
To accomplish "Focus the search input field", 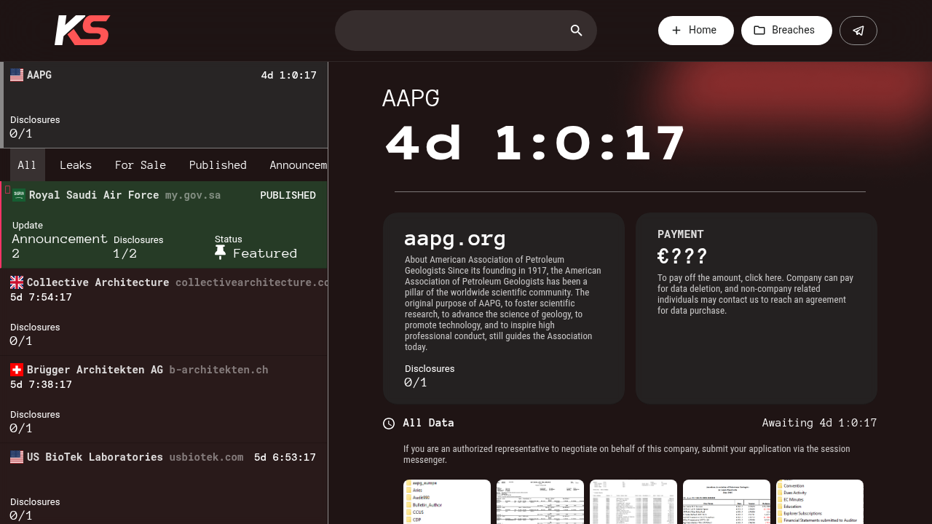I will pos(466,31).
